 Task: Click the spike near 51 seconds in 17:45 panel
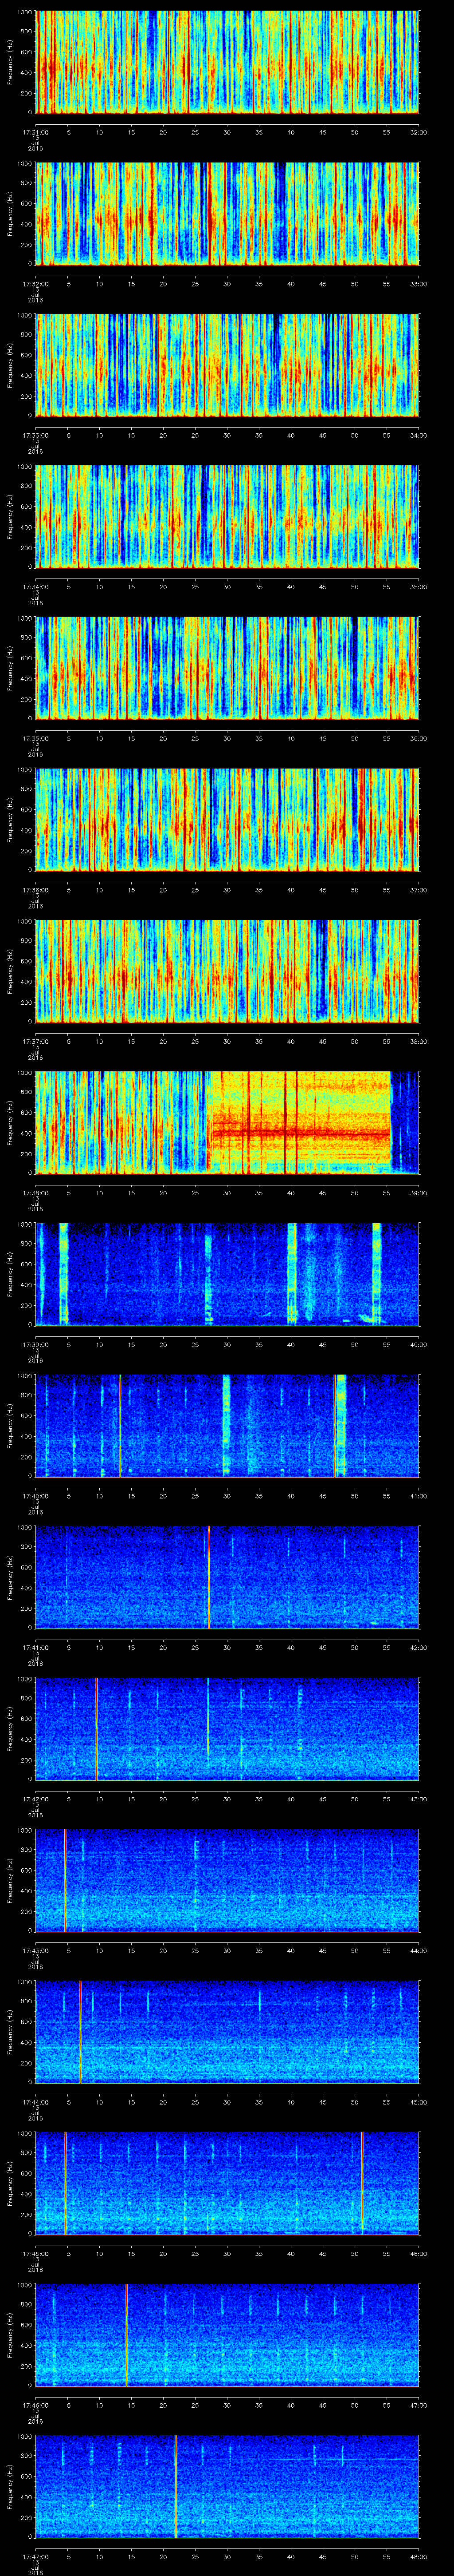362,2183
